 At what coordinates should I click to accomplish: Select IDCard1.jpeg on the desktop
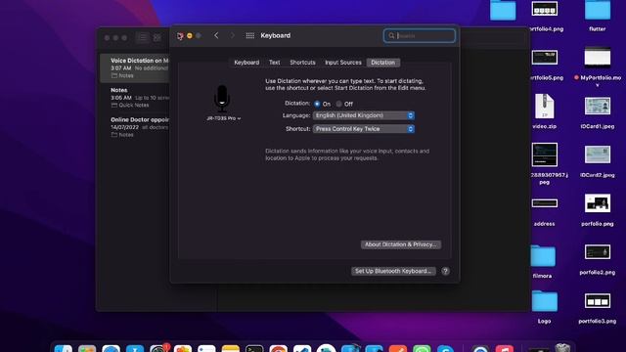(x=598, y=107)
